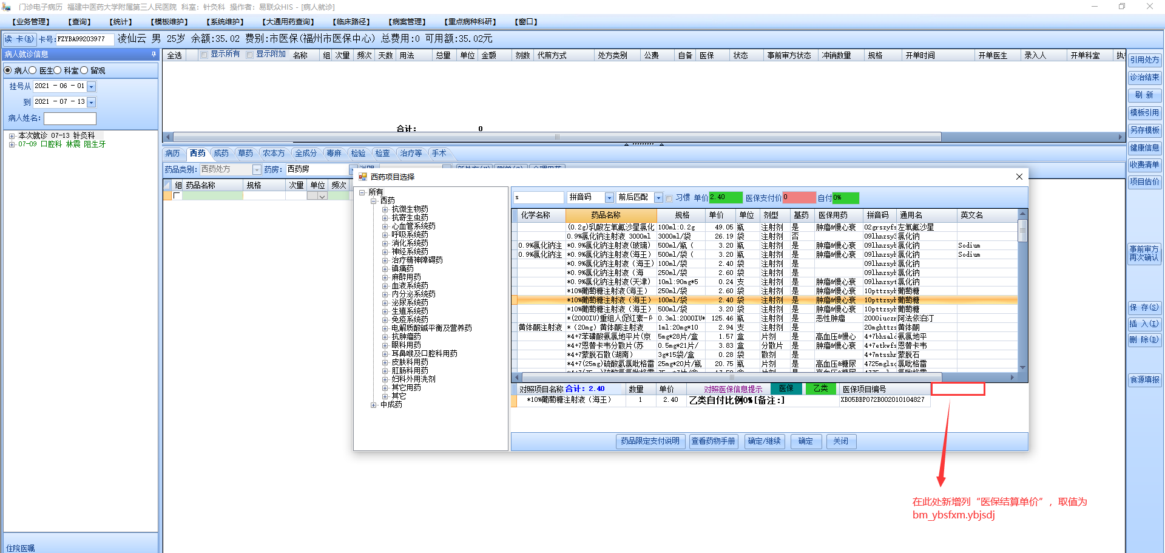Select the 蒙脱石散(湖南) drug row
The width and height of the screenshot is (1165, 553).
[x=765, y=355]
